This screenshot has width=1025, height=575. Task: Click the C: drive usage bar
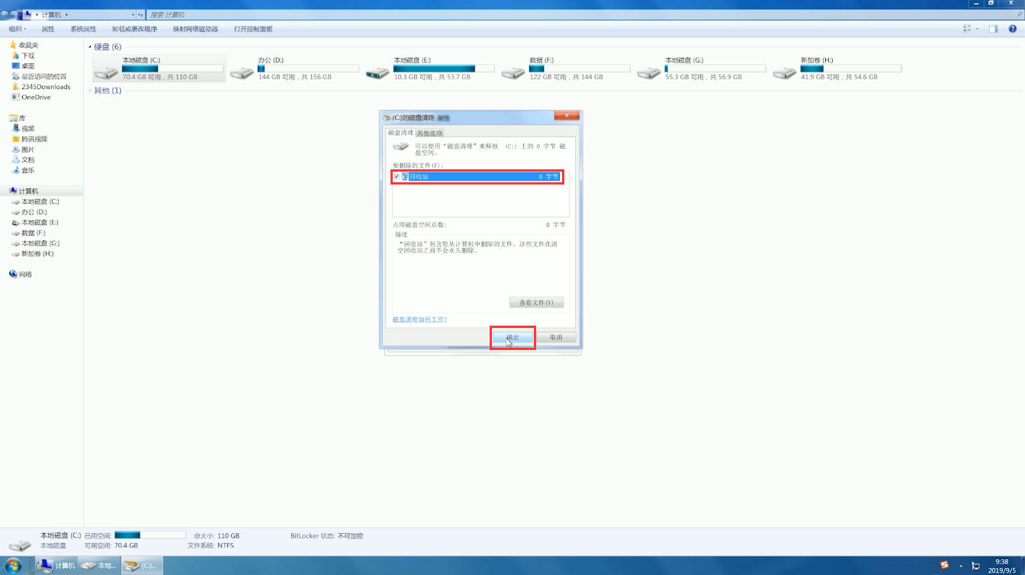[172, 69]
